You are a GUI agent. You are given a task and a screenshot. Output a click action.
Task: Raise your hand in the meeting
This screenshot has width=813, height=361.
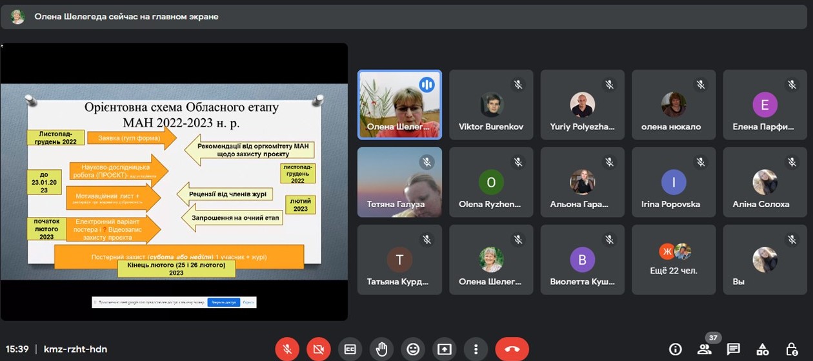click(381, 349)
